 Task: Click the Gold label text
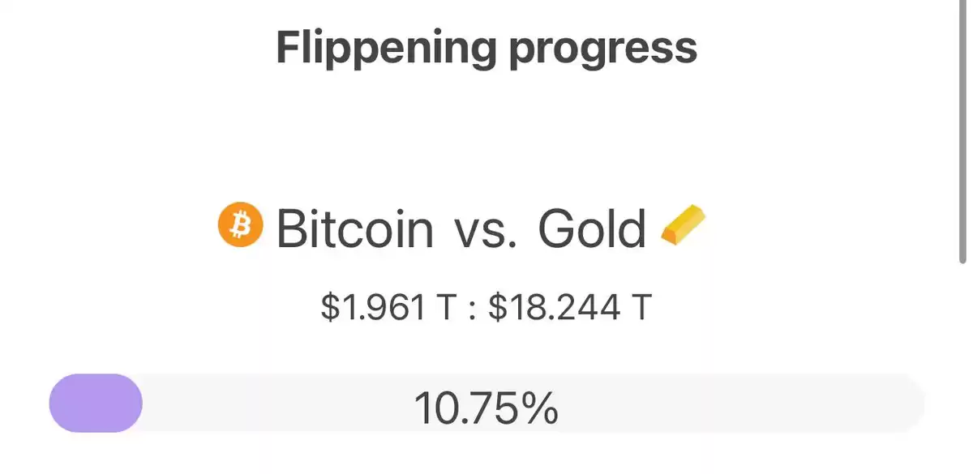[x=593, y=228]
